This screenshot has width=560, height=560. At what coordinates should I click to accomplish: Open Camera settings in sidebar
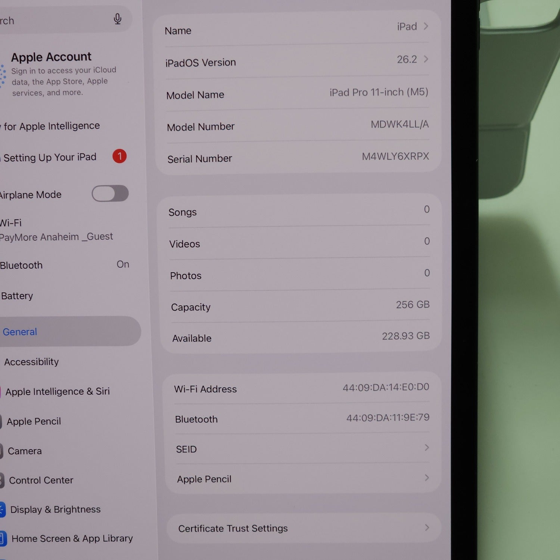tap(25, 451)
